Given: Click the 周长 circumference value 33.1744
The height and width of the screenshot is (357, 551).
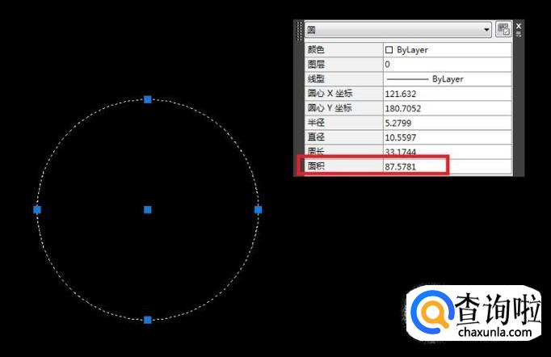Looking at the screenshot, I should tap(447, 152).
